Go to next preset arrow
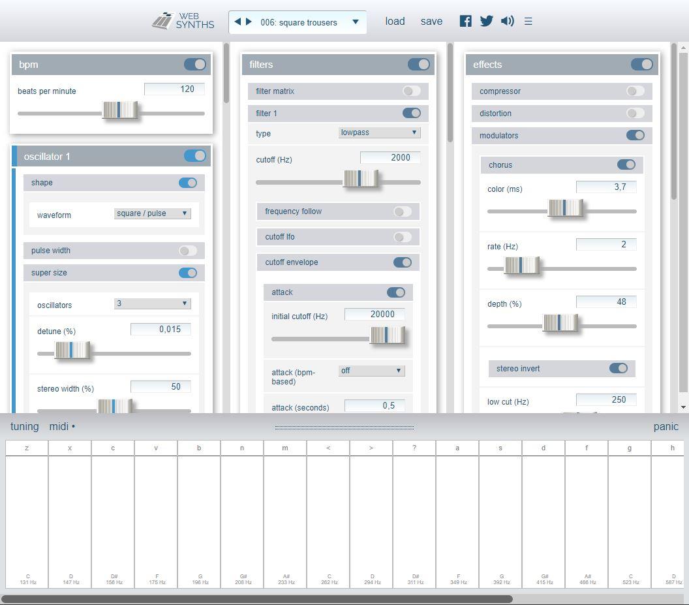Screen dimensions: 689x605 coord(249,21)
